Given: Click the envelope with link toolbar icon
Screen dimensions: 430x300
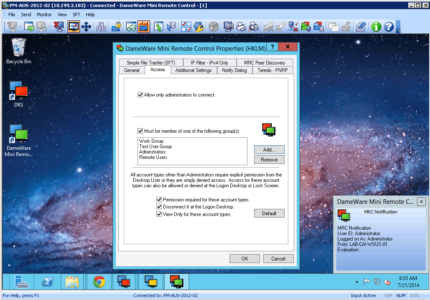Looking at the screenshot, I should click(x=361, y=27).
